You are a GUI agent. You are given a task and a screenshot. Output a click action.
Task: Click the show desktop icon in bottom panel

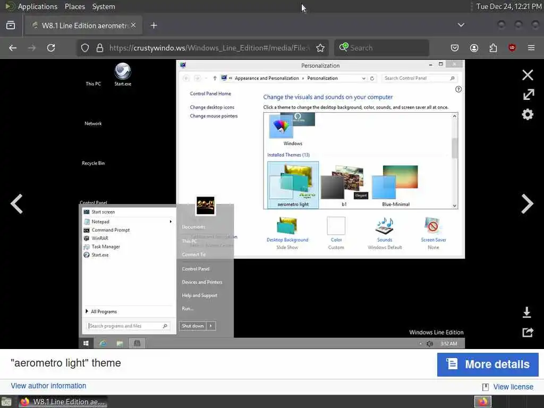[x=6, y=402]
